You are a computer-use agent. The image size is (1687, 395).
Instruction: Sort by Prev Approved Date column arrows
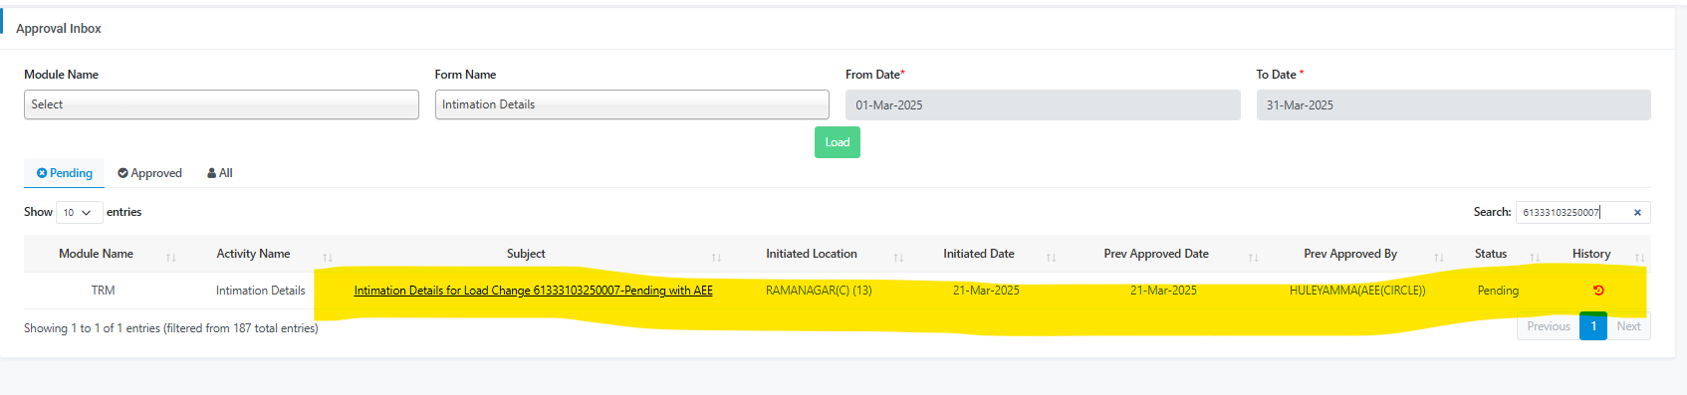point(1253,258)
